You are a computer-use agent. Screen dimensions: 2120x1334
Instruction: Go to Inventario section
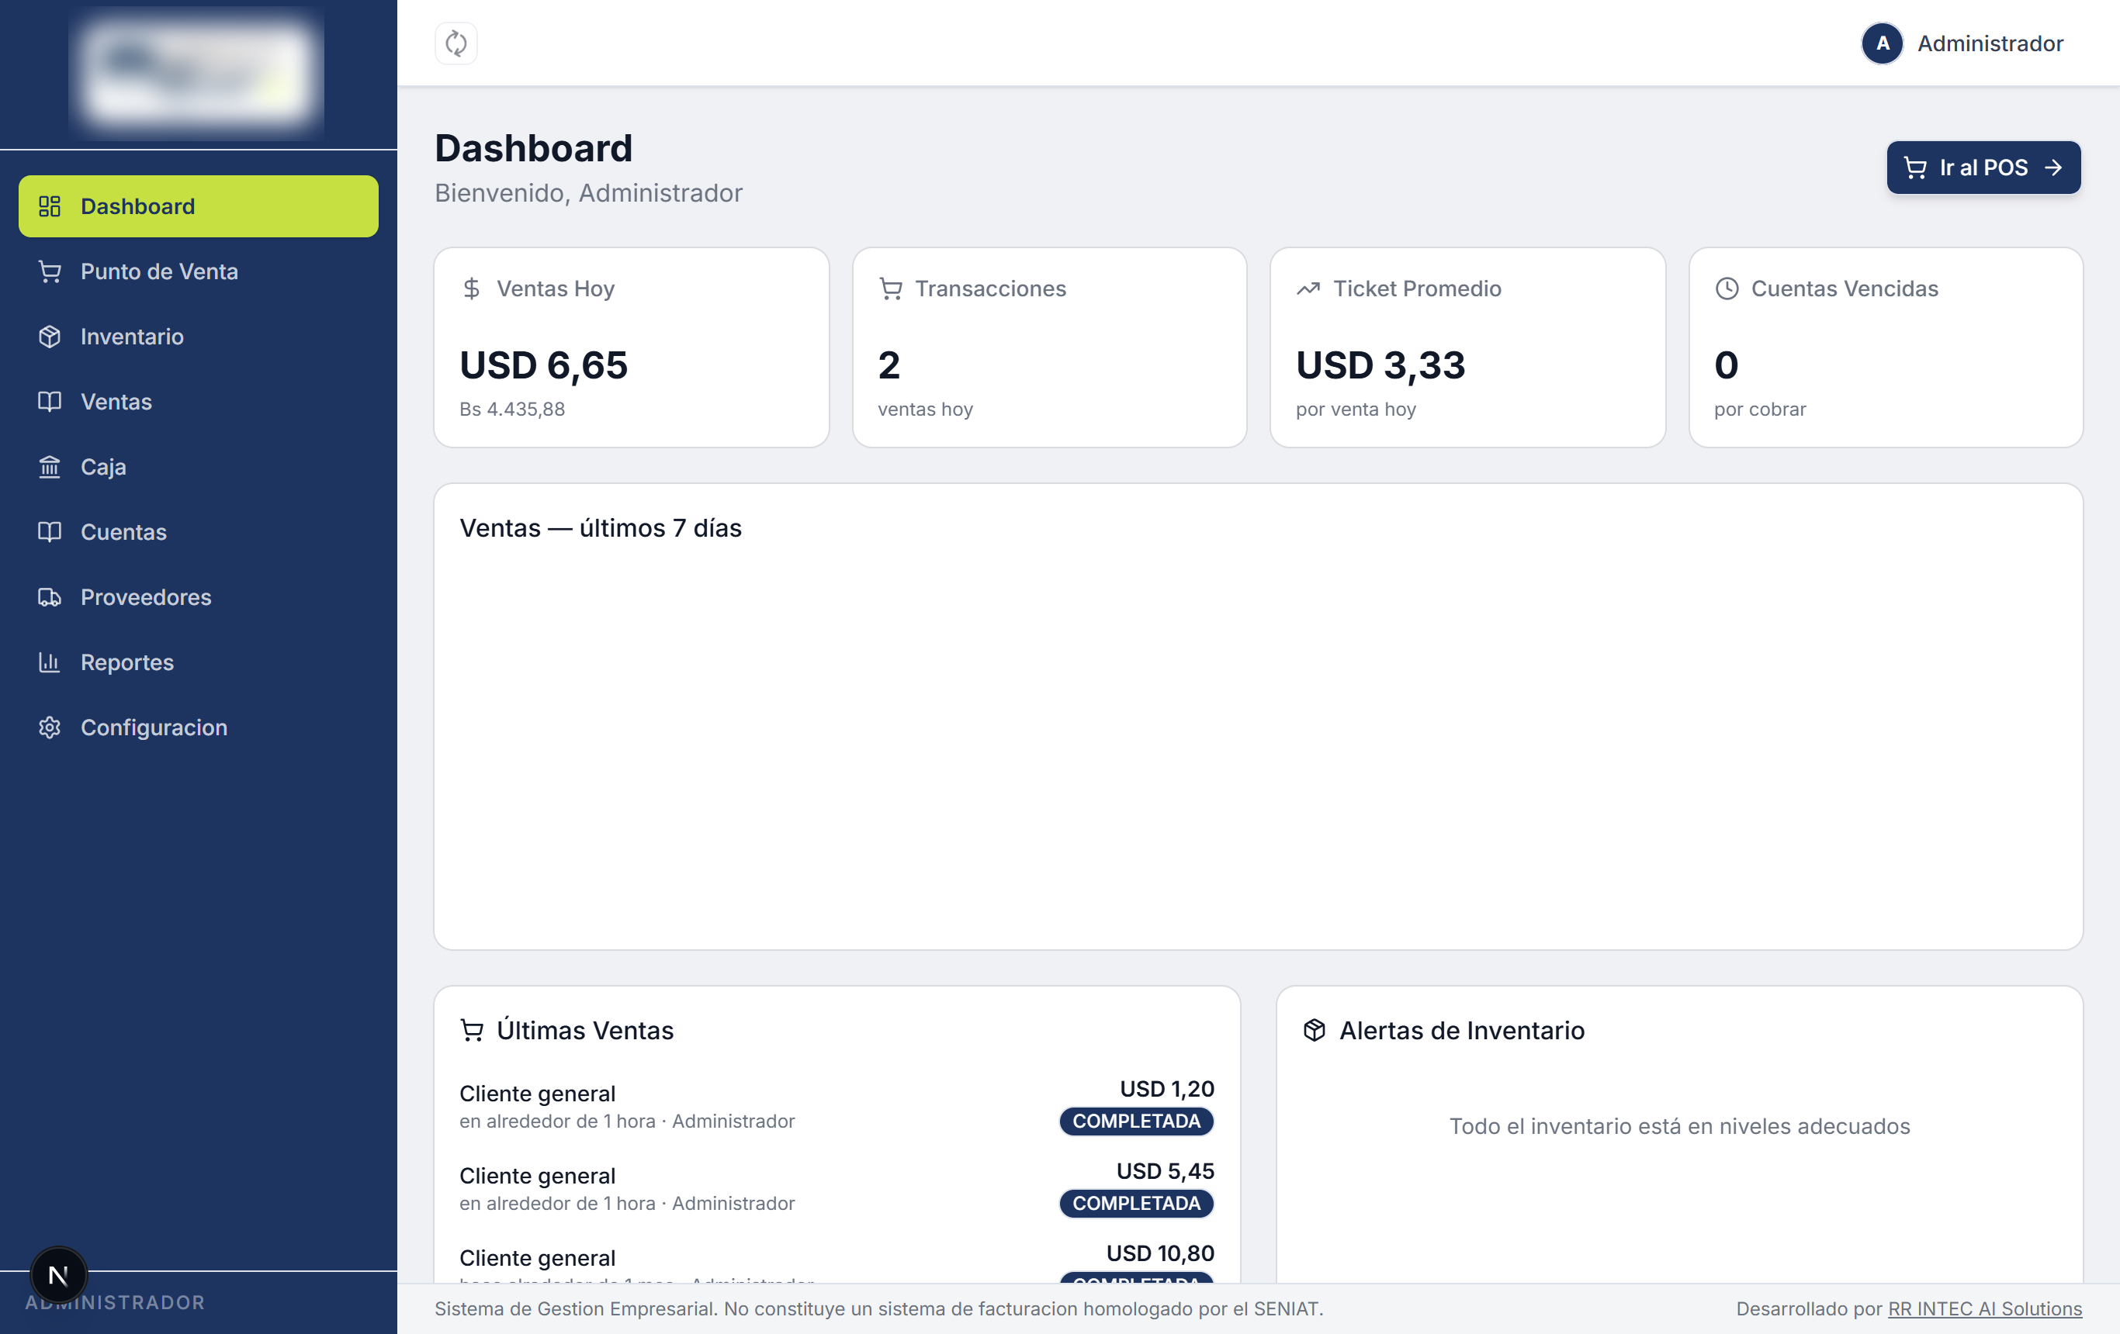(198, 336)
